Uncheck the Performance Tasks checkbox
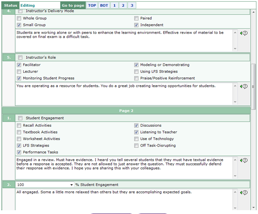This screenshot has height=214, width=258. point(19,152)
